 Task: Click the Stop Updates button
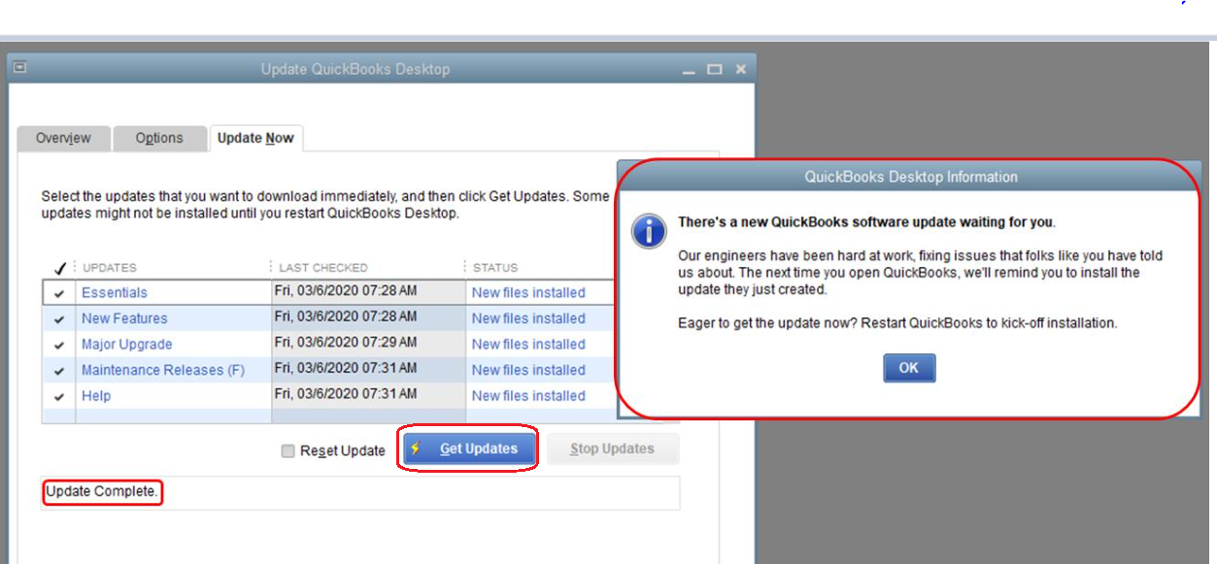pos(612,449)
